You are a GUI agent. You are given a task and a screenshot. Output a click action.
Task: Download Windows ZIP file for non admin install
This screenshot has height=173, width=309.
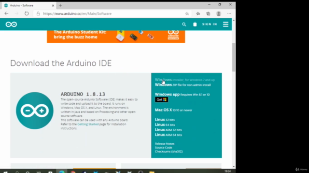(183, 85)
